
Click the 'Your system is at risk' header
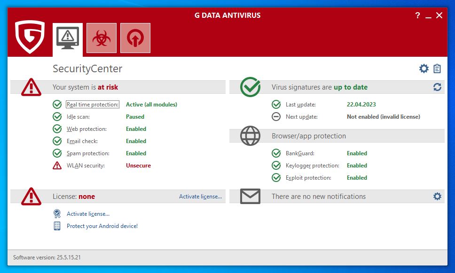(x=85, y=87)
